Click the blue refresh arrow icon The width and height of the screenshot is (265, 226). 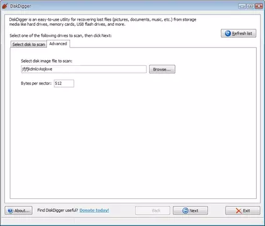tap(227, 33)
